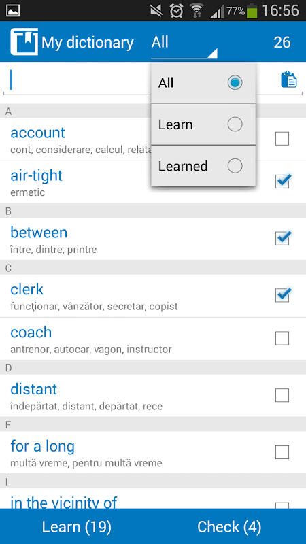Tap the Wi-Fi status bar icon
Image resolution: width=306 pixels, height=544 pixels.
(197, 10)
